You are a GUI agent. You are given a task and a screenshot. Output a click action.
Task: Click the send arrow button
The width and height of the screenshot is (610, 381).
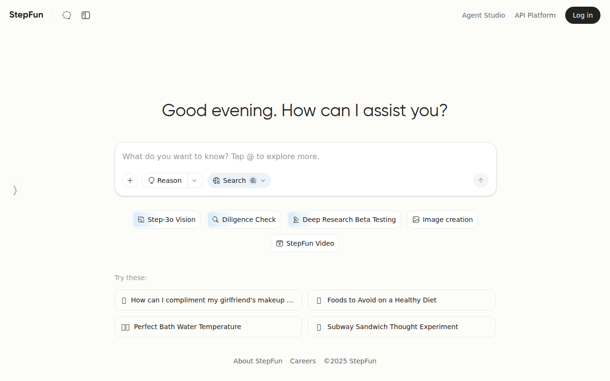tap(481, 180)
